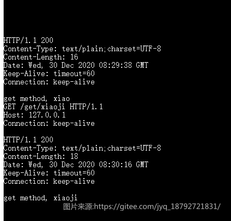Click the second HTTP/1.1 200 status line

28,140
